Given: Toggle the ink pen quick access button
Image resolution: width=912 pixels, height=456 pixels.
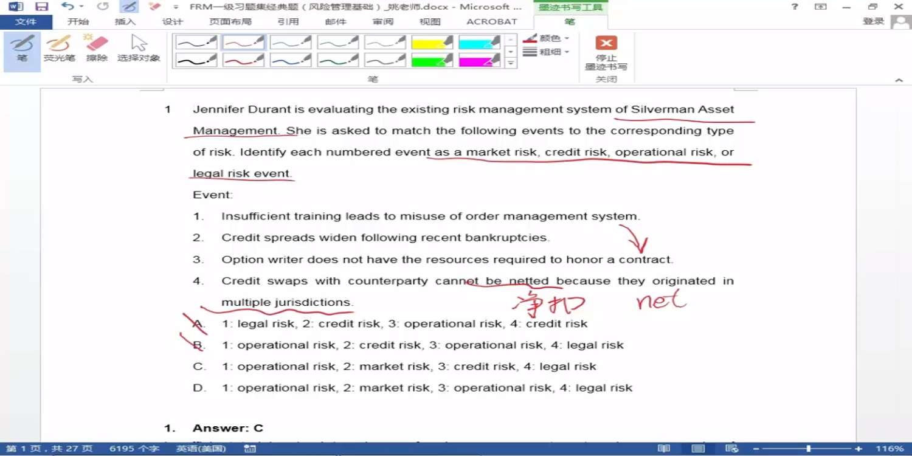Looking at the screenshot, I should pyautogui.click(x=128, y=7).
